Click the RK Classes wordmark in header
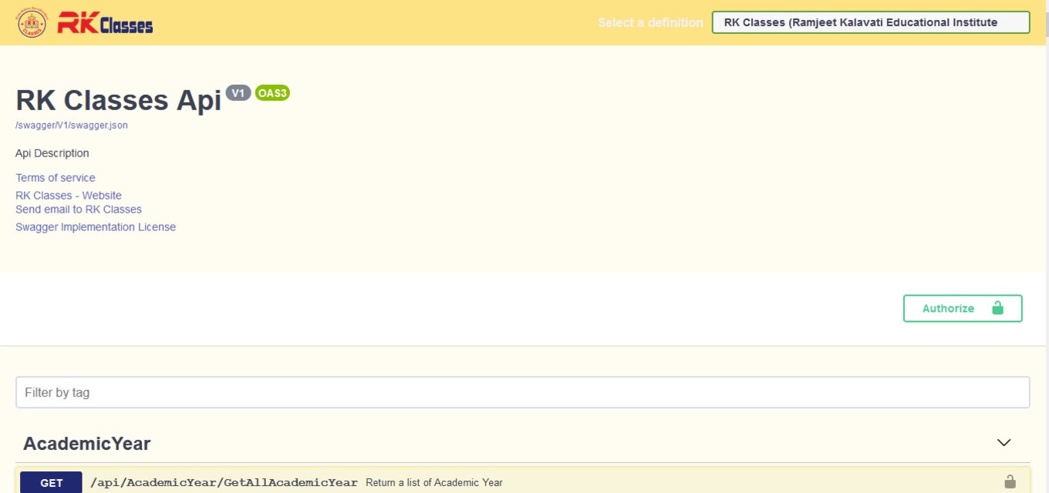 [x=106, y=24]
